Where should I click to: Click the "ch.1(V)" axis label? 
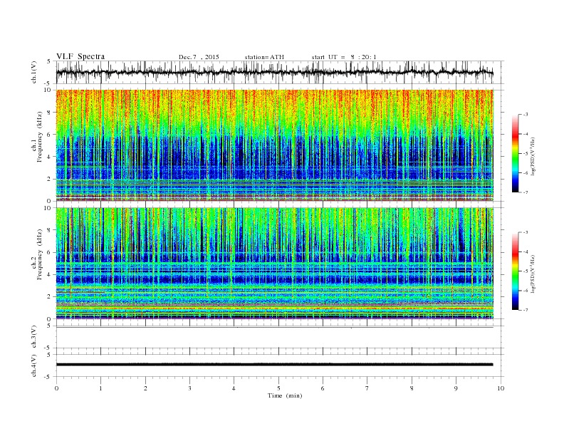[34, 72]
